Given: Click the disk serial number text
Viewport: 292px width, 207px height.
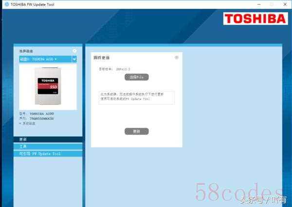Looking at the screenshot, I should (42, 118).
